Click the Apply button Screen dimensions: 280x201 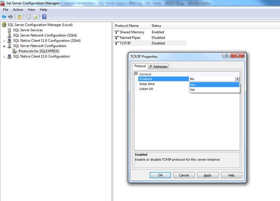tap(207, 175)
